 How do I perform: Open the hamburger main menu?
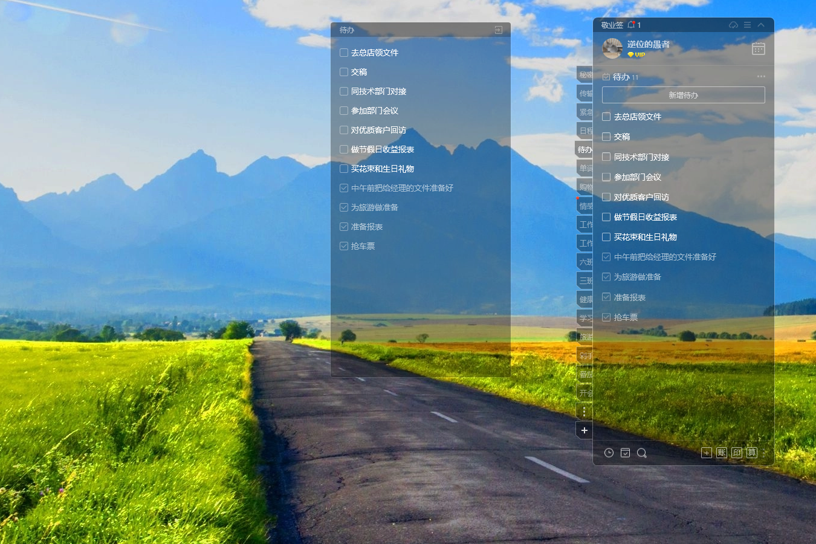coord(747,25)
